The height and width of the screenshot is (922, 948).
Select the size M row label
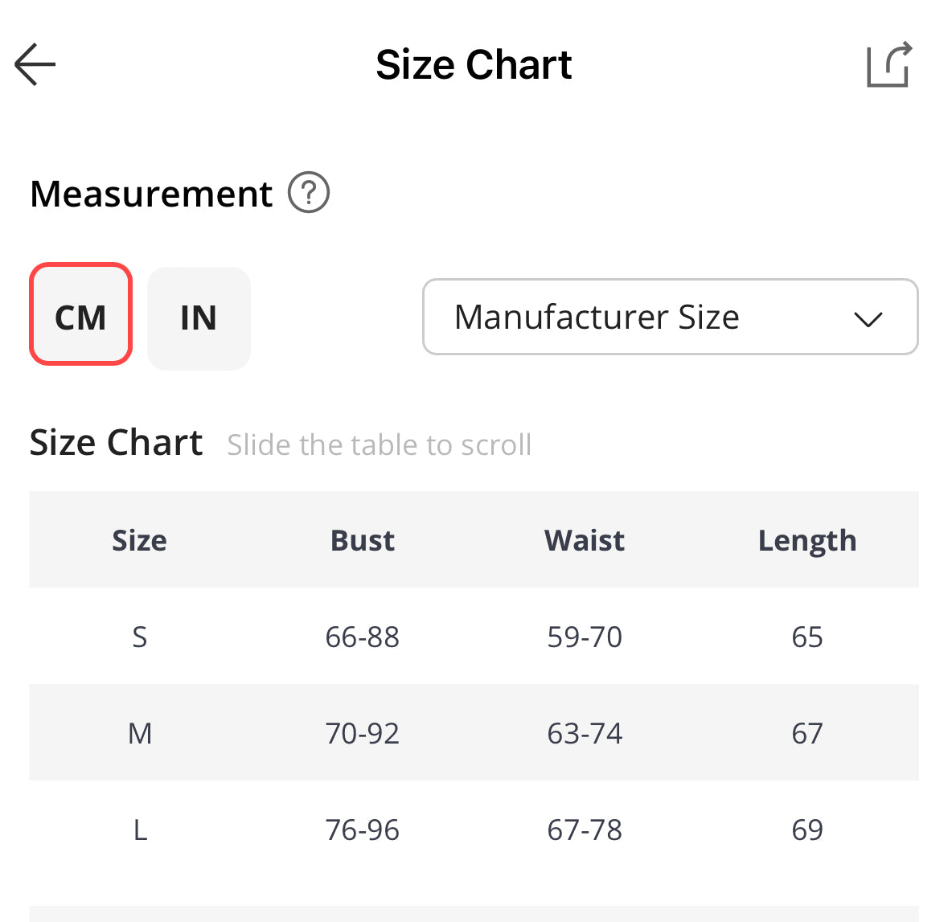click(139, 733)
